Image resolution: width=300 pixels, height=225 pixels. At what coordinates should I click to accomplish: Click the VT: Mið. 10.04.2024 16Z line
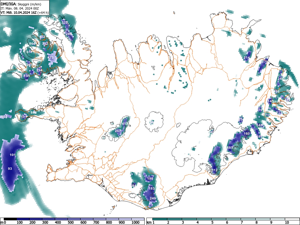click(25, 13)
